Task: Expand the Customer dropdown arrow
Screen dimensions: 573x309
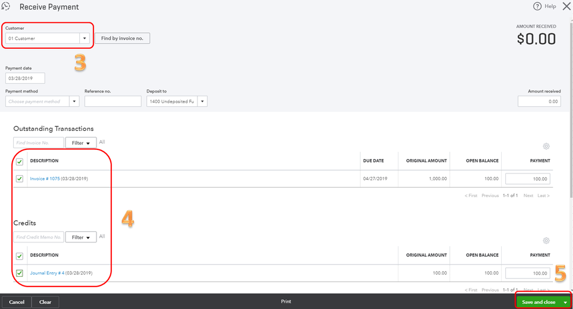Action: coord(84,38)
